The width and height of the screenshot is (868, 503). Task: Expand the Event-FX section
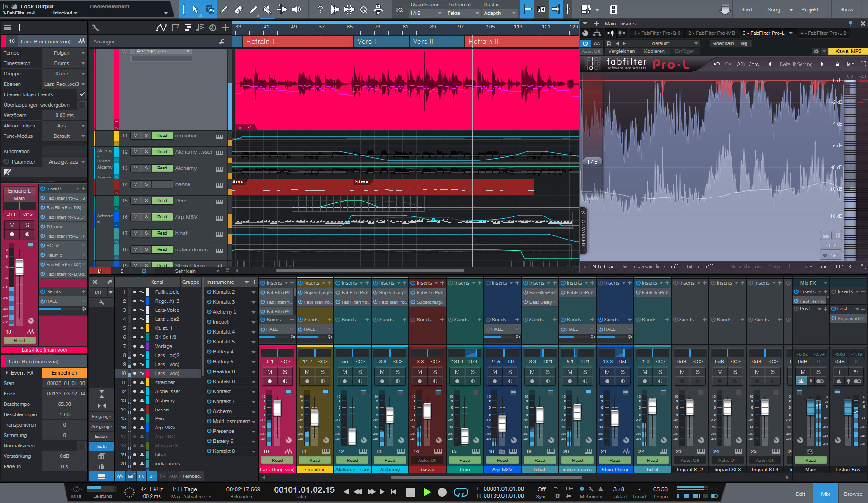click(x=6, y=373)
